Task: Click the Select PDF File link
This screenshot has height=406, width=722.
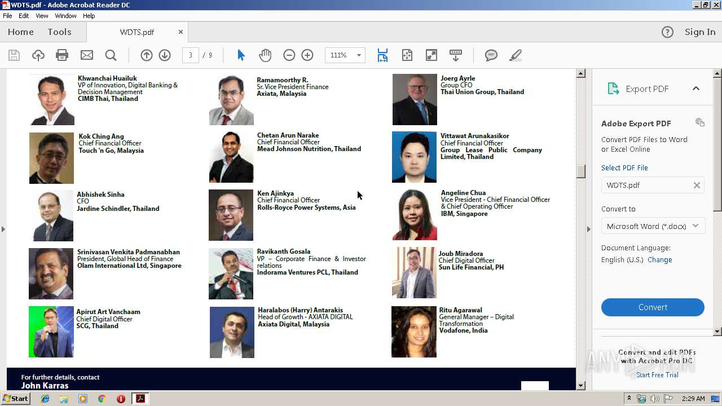Action: 624,167
